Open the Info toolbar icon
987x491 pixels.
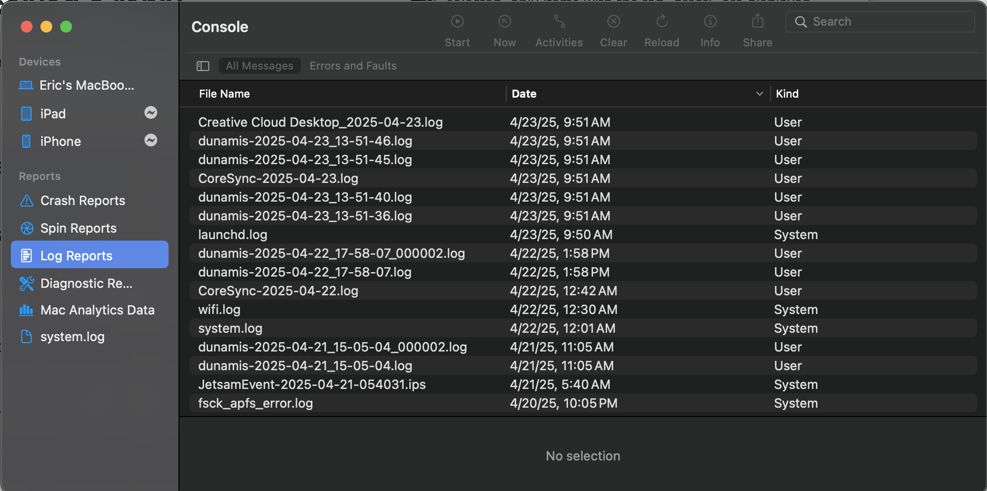710,22
